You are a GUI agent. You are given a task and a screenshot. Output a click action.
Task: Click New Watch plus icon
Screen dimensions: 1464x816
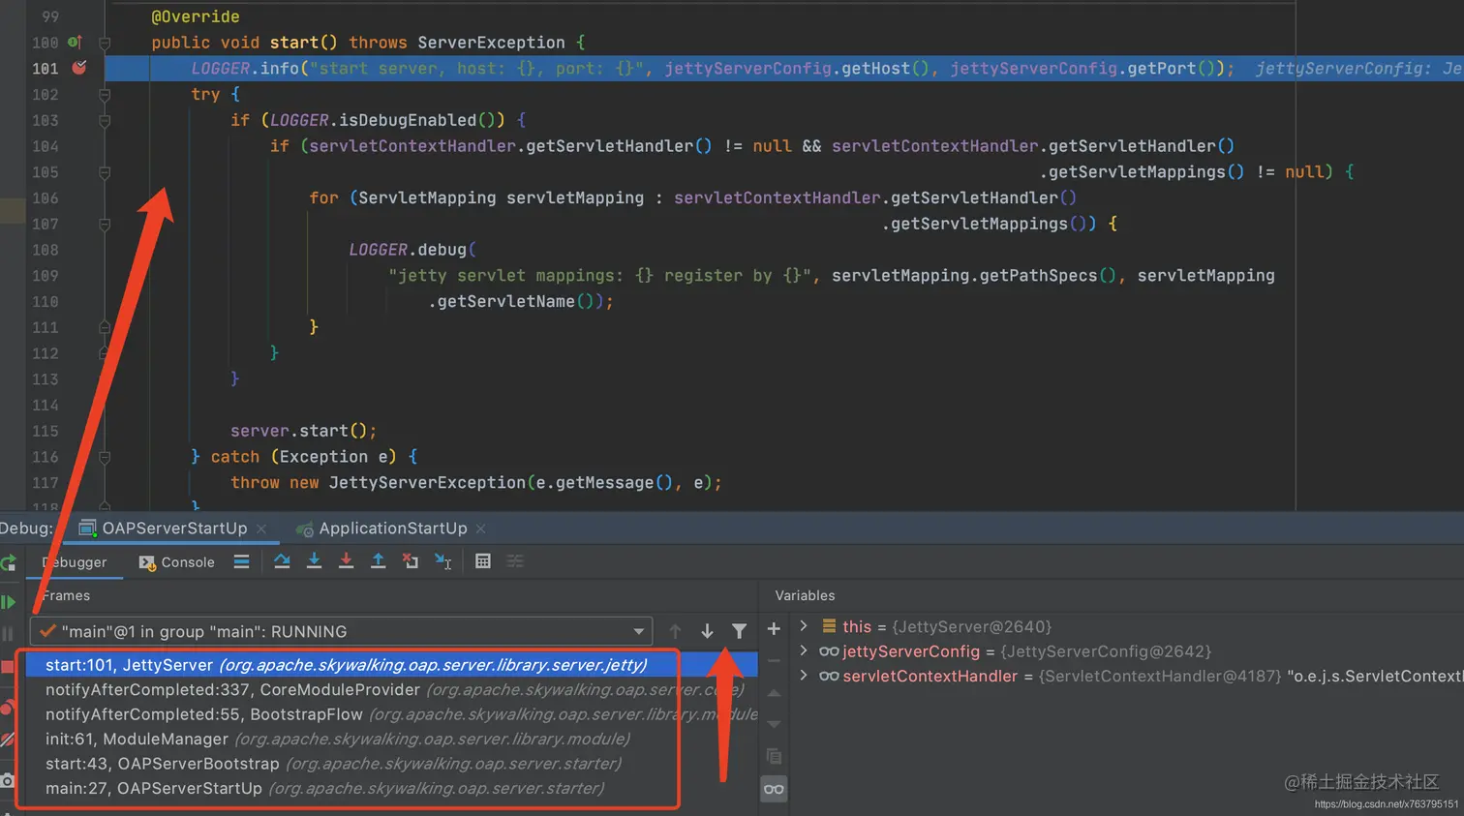click(x=774, y=629)
